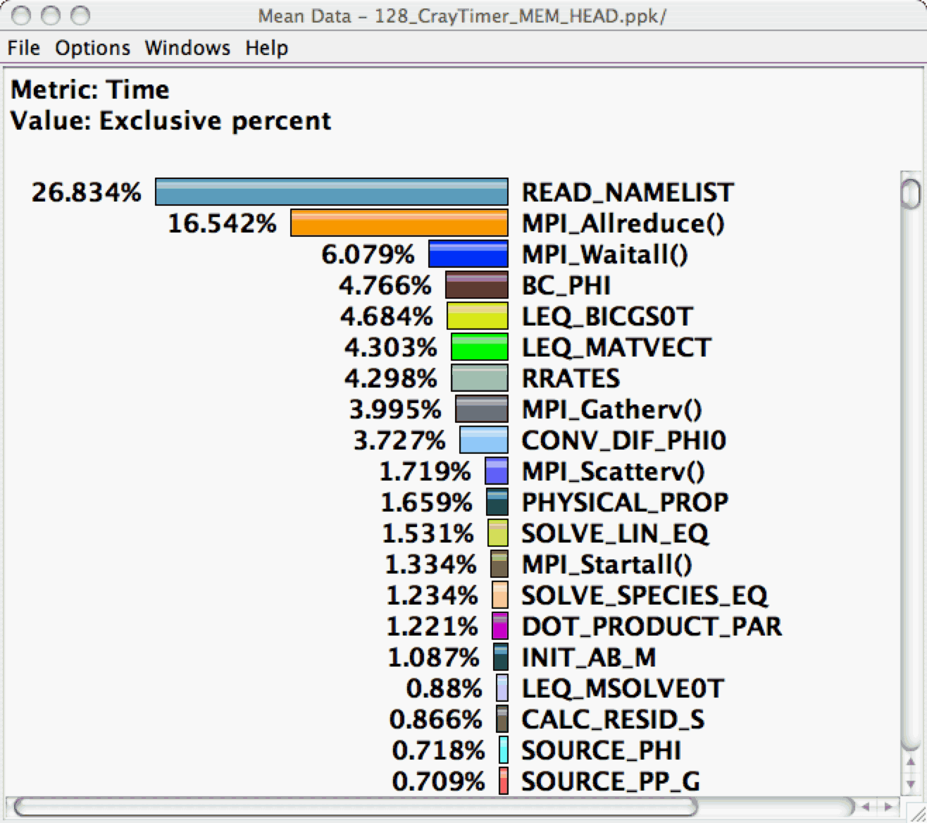Select the MPI_Waitall() function label

point(605,254)
